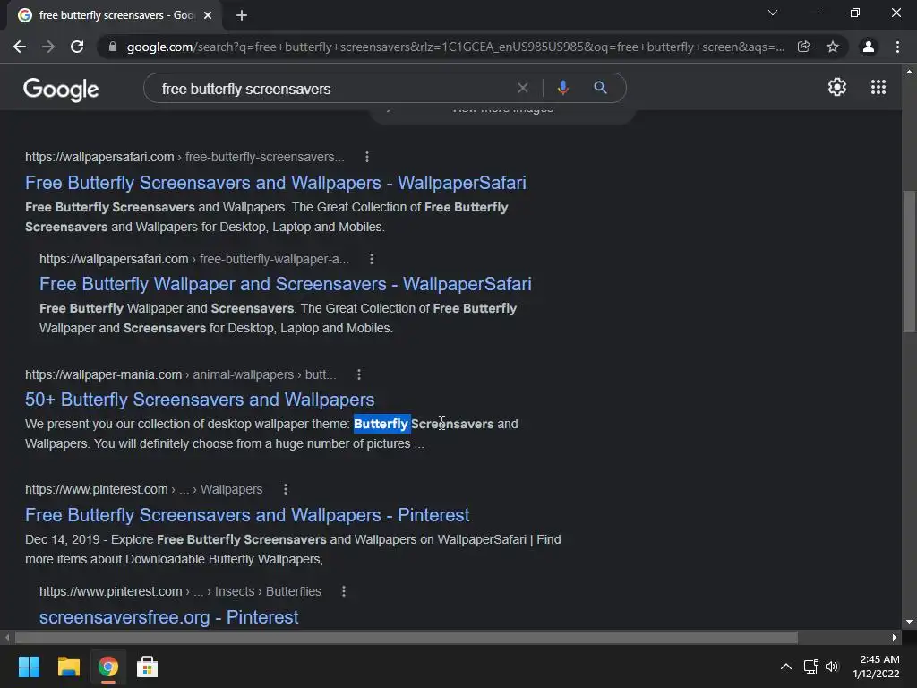The height and width of the screenshot is (688, 917).
Task: Click the address bar URL
Action: (456, 47)
